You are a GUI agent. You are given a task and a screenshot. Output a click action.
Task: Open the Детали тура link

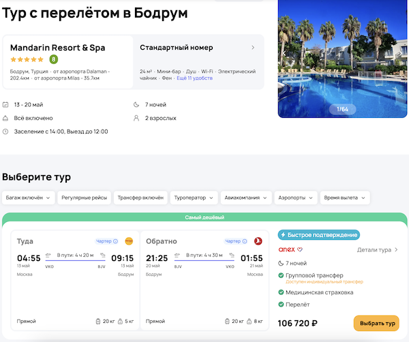point(377,250)
